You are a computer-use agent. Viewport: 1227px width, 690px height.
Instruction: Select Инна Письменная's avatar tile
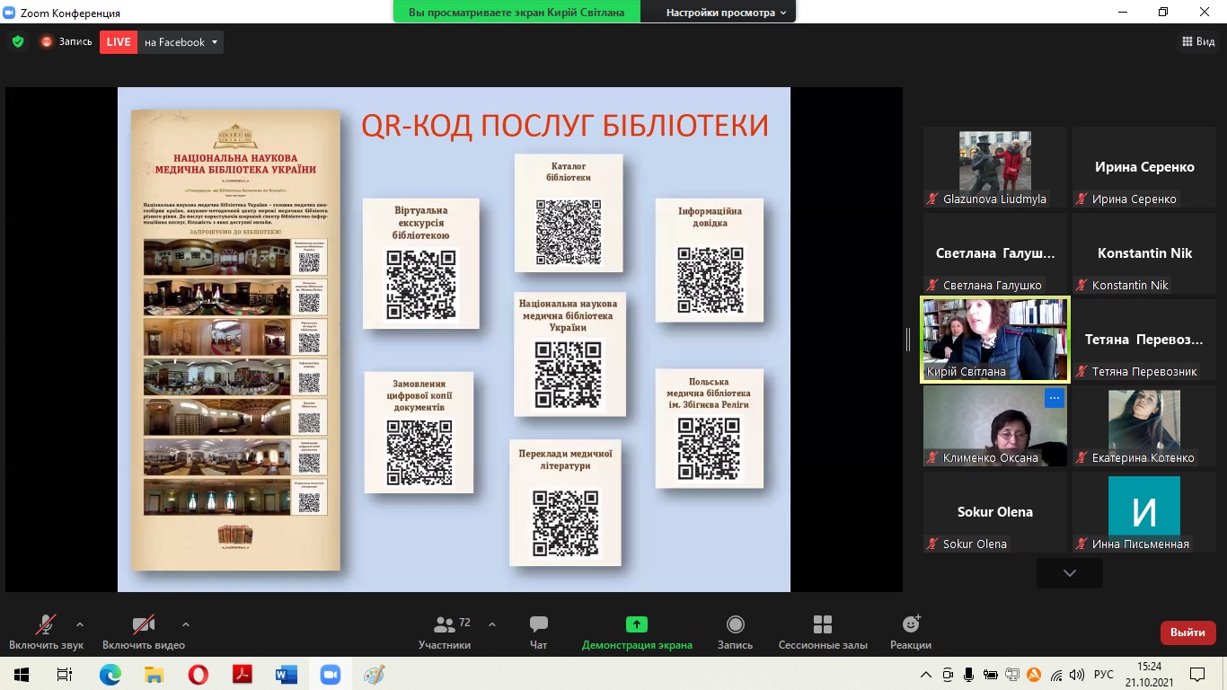[1144, 512]
